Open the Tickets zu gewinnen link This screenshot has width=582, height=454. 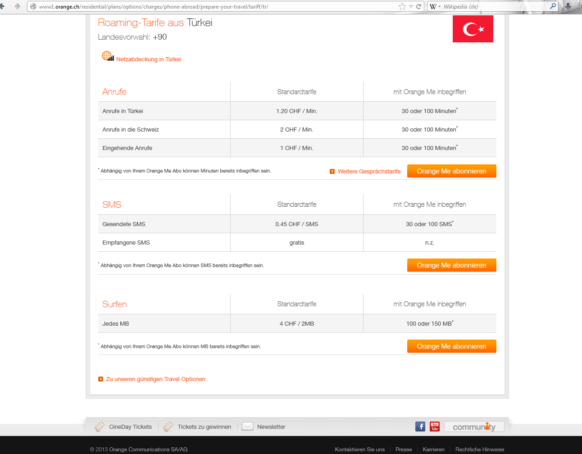click(205, 427)
